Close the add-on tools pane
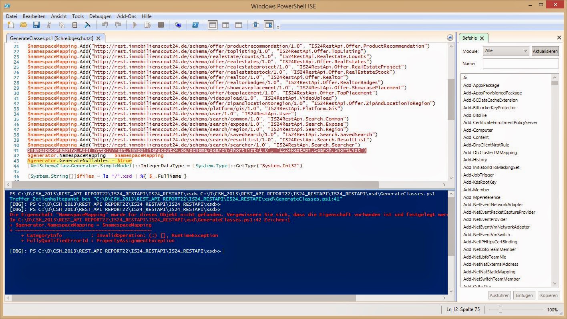 [x=559, y=38]
